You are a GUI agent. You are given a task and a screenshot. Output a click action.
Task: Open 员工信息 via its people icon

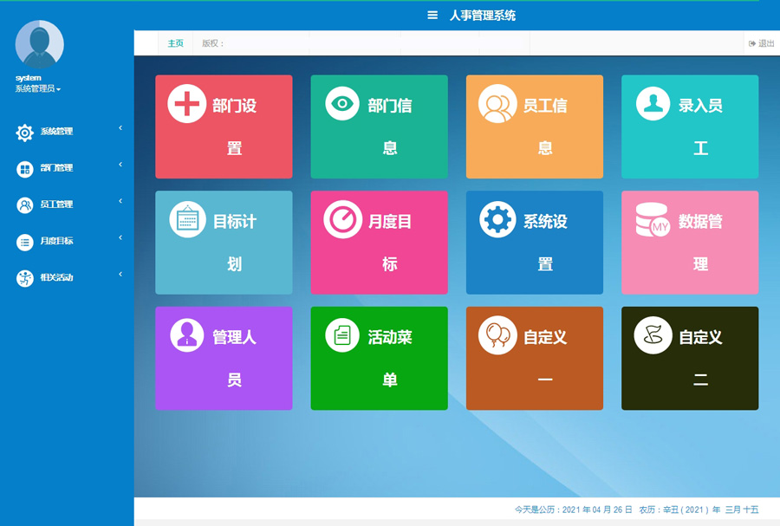coord(497,104)
